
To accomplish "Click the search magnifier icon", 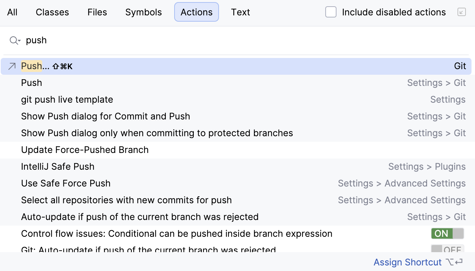I will click(13, 40).
